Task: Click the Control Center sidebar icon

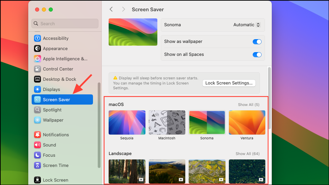Action: (37, 69)
